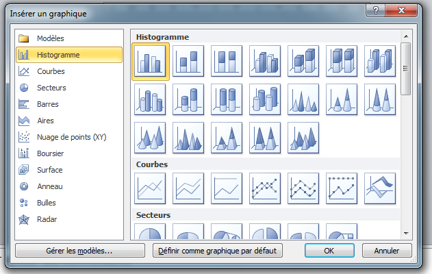Select the first pie chart thumbnail under Secteurs
Image resolution: width=432 pixels, height=274 pixels.
point(150,232)
